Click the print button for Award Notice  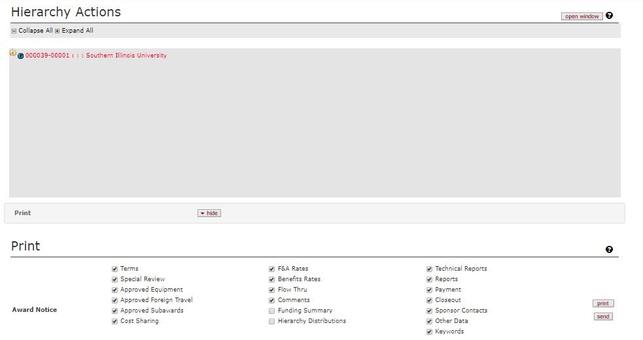coord(603,303)
